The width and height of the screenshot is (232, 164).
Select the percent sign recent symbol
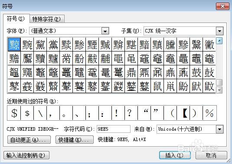pyautogui.click(x=209, y=113)
